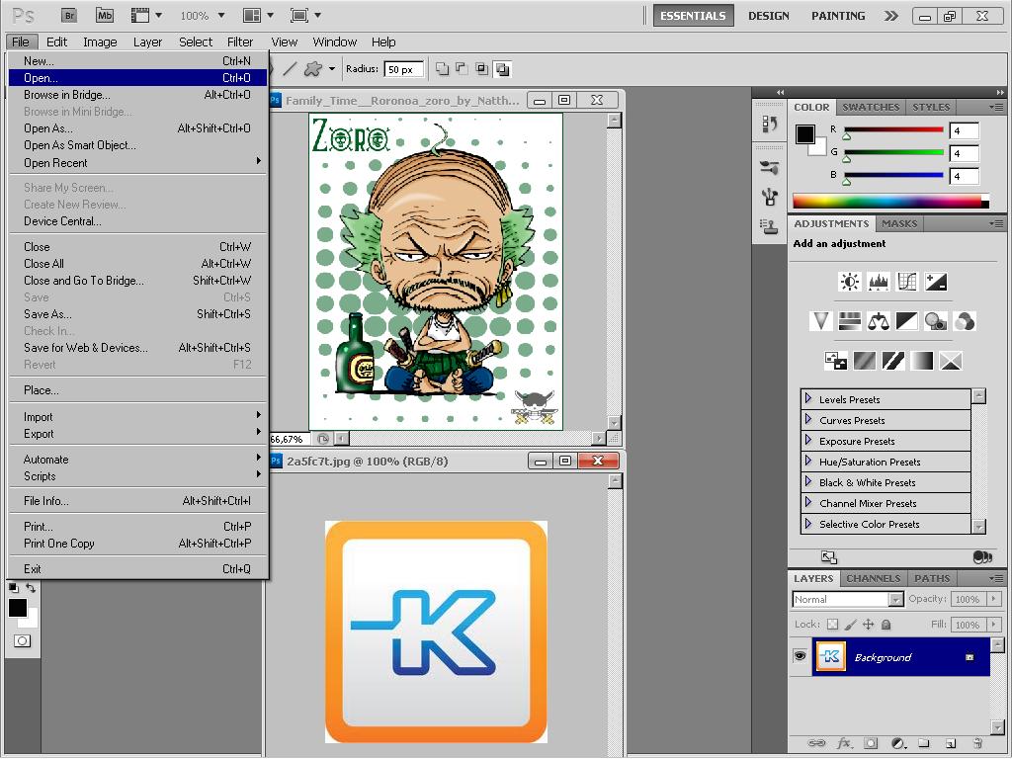Add a Threshold adjustment
Viewport: 1012px width, 759px height.
tap(893, 360)
